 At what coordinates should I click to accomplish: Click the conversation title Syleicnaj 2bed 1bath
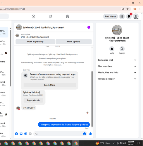(44, 27)
